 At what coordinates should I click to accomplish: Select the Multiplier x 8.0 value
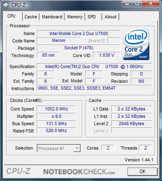coord(57,116)
